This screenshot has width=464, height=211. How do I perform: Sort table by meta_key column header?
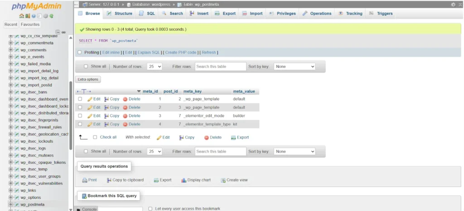click(x=192, y=91)
